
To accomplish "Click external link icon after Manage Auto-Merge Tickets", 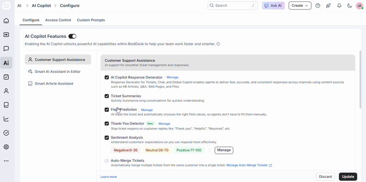I will click(x=270, y=165).
